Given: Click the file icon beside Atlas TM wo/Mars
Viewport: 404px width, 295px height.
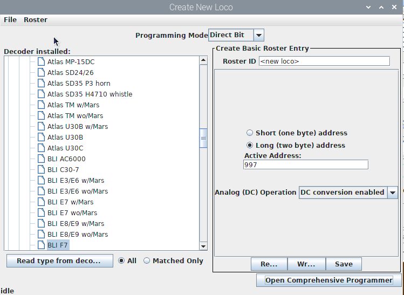Looking at the screenshot, I should (41, 116).
